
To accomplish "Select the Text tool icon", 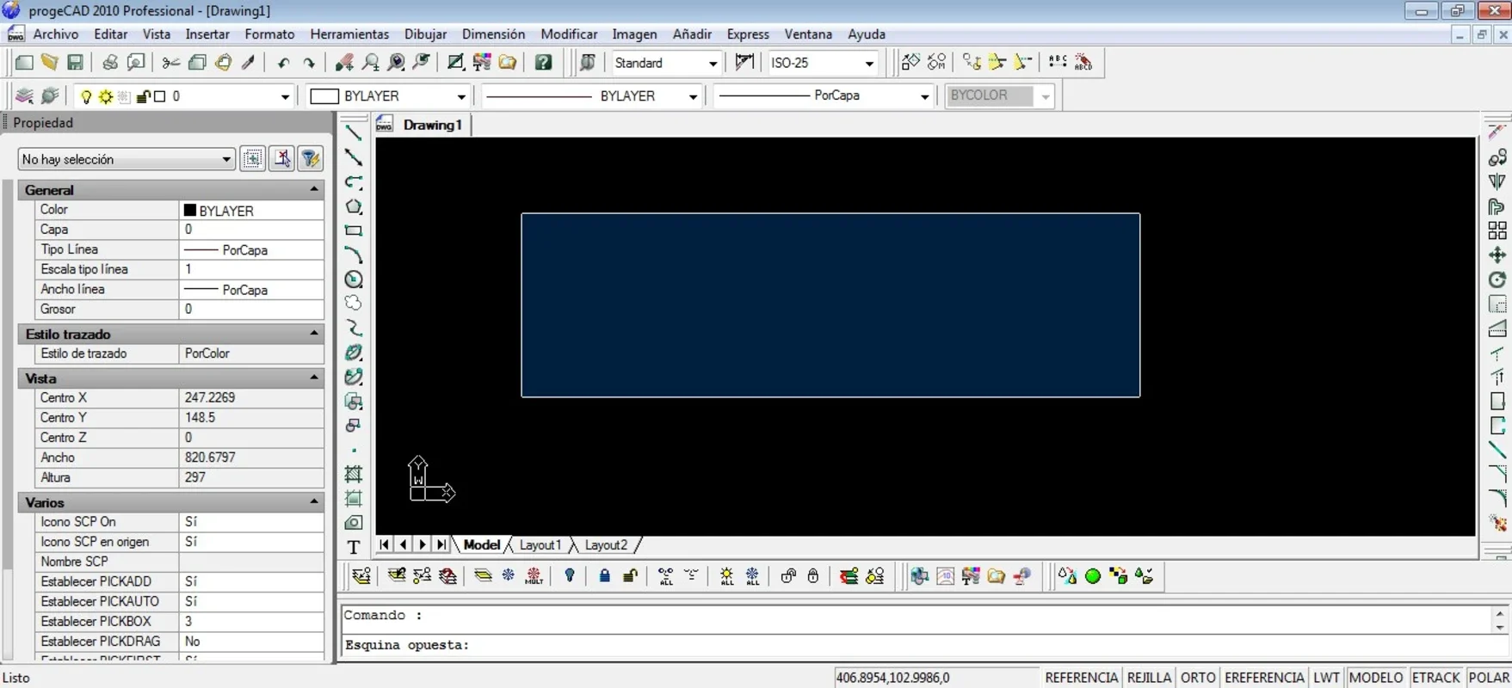I will coord(354,547).
